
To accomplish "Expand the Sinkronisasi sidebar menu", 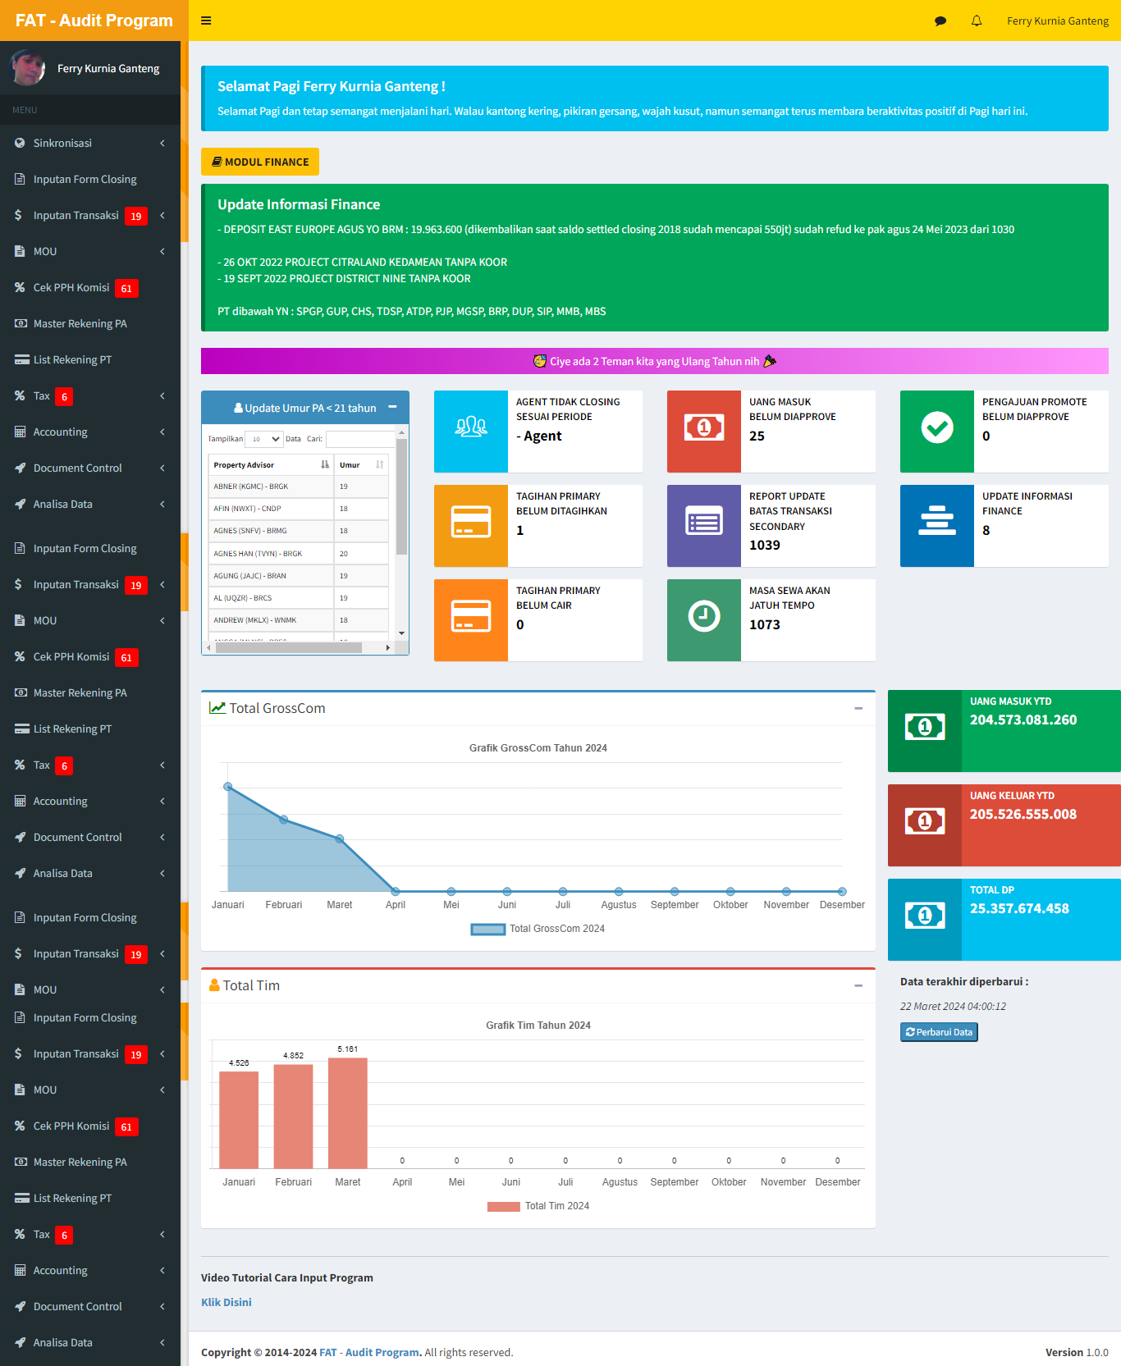I will [x=90, y=143].
